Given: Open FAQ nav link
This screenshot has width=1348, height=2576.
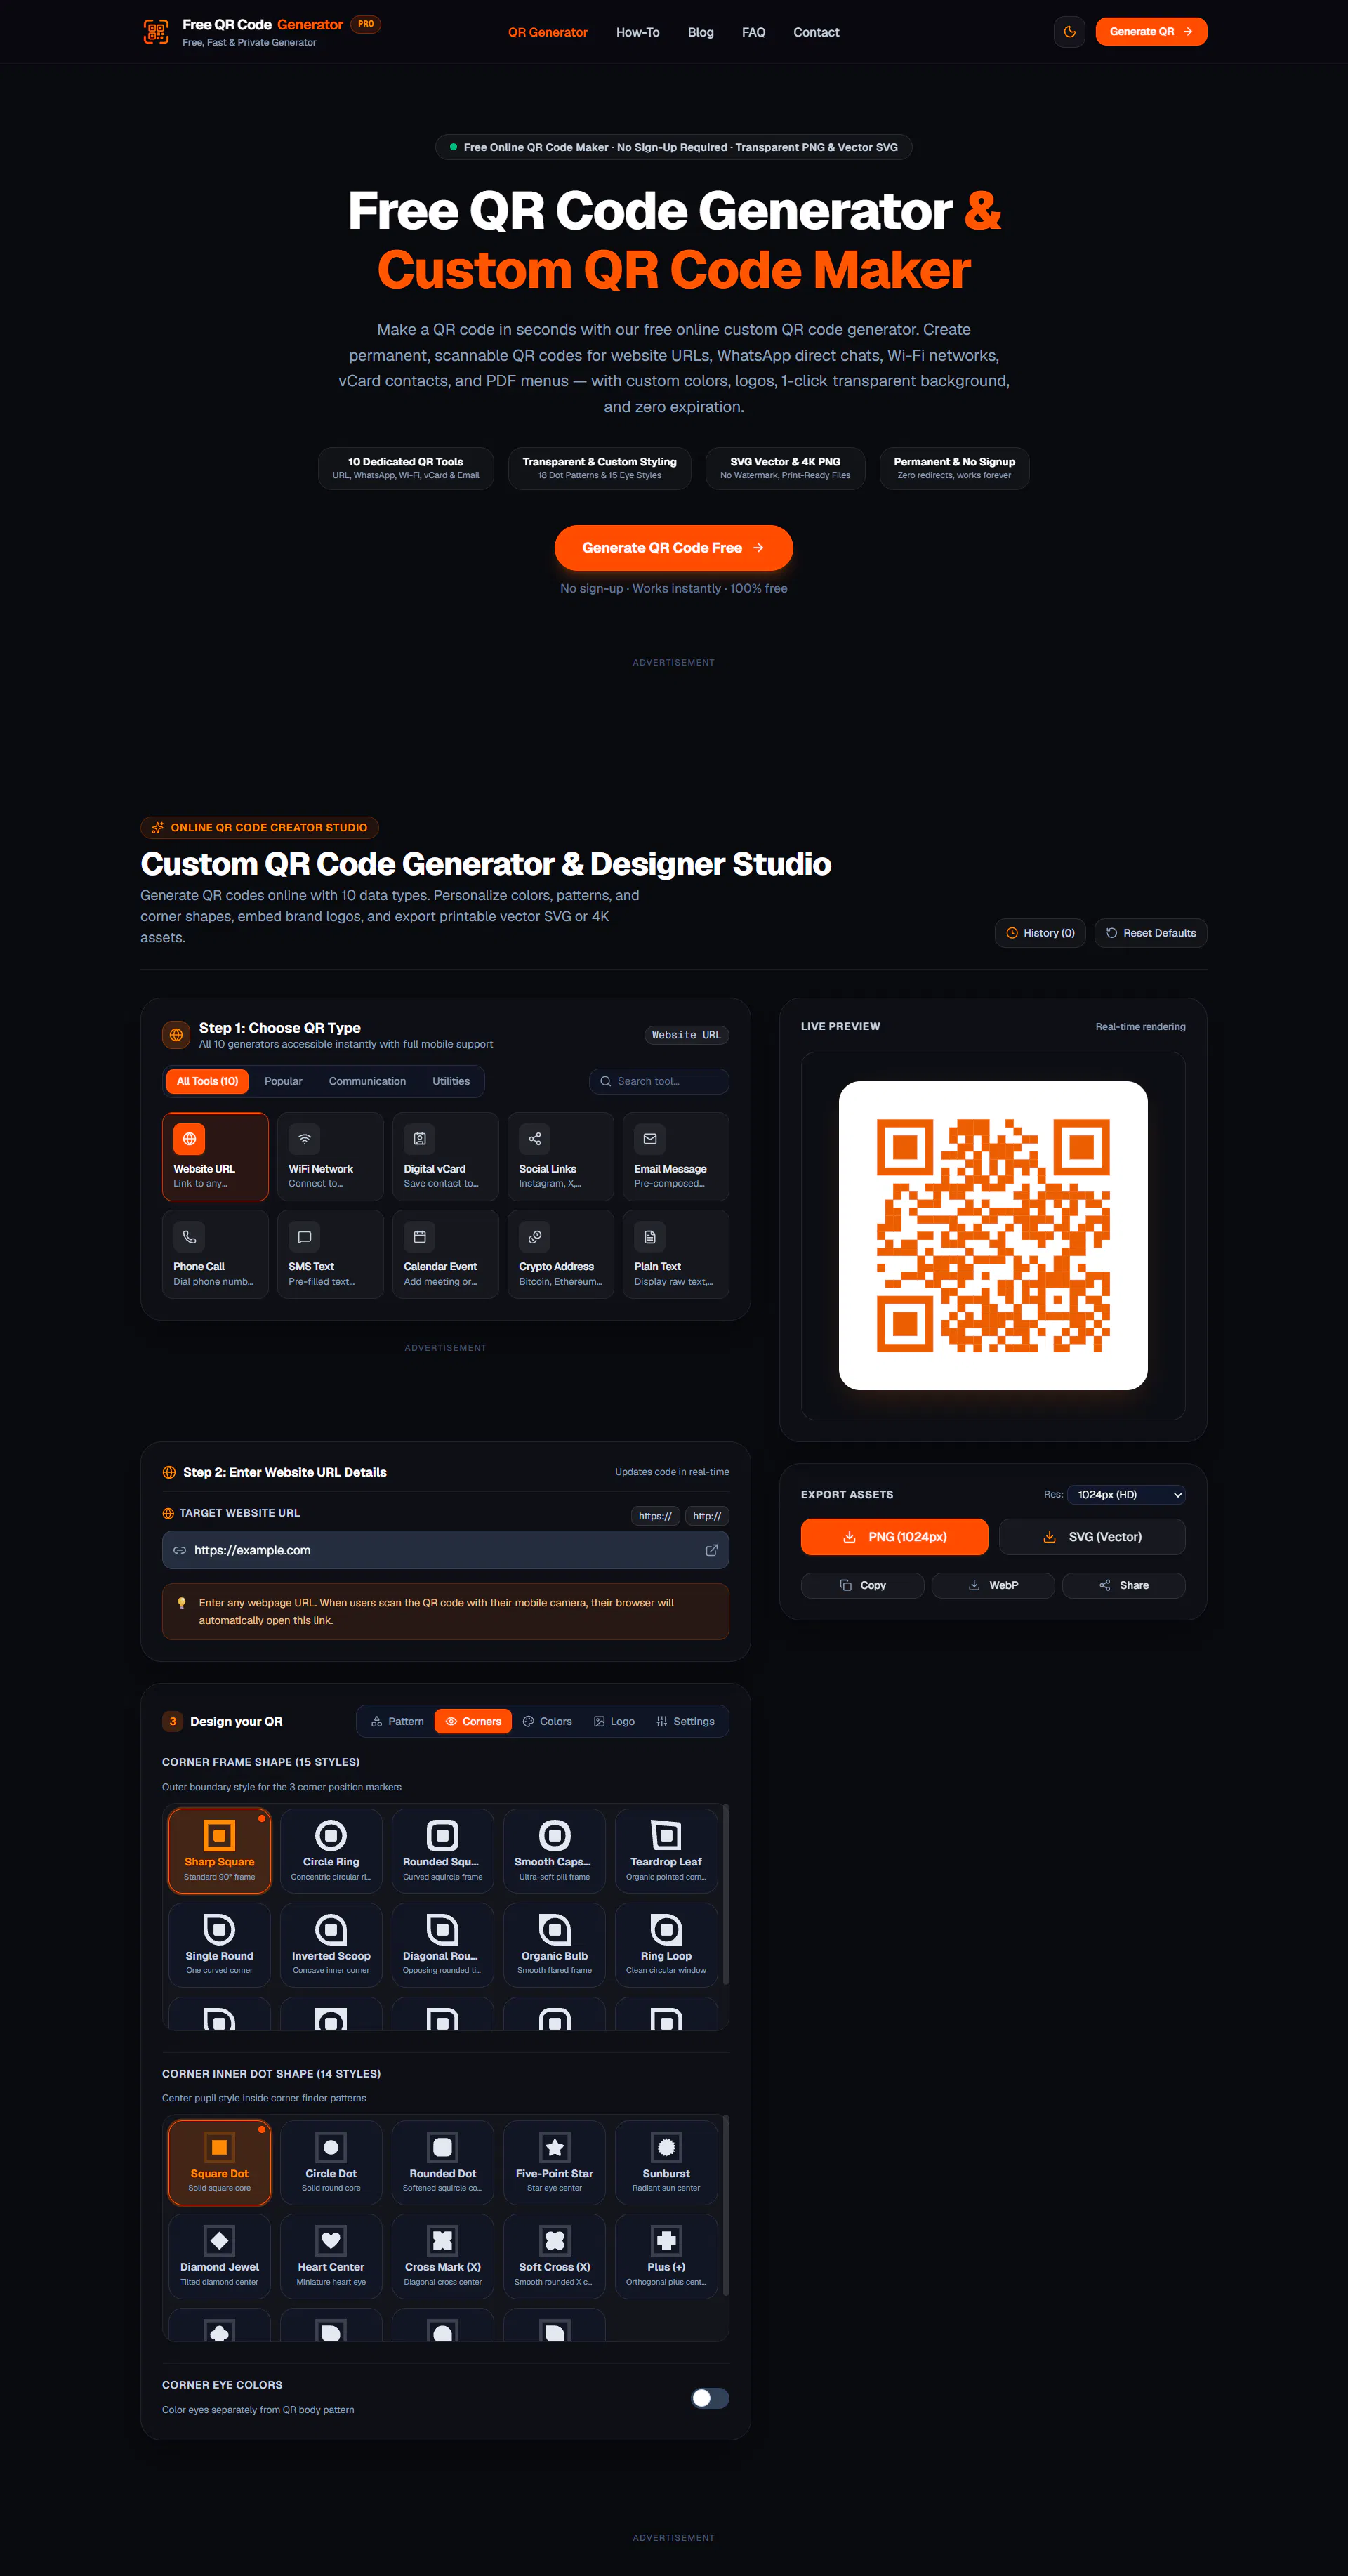Looking at the screenshot, I should click(x=753, y=32).
